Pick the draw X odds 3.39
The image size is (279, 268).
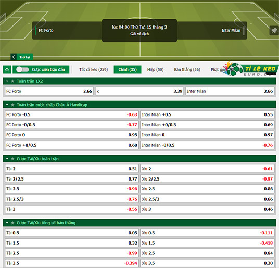tap(139, 91)
